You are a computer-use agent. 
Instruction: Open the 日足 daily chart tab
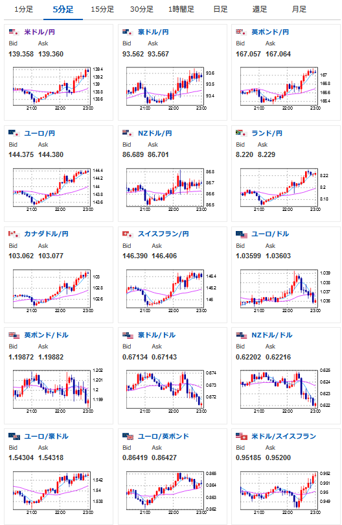coord(220,9)
